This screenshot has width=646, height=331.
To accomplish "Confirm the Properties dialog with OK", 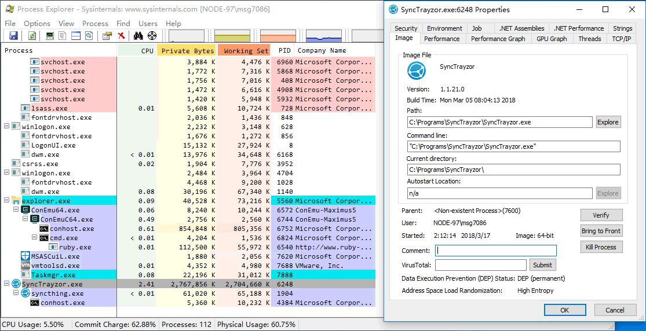I will click(565, 310).
